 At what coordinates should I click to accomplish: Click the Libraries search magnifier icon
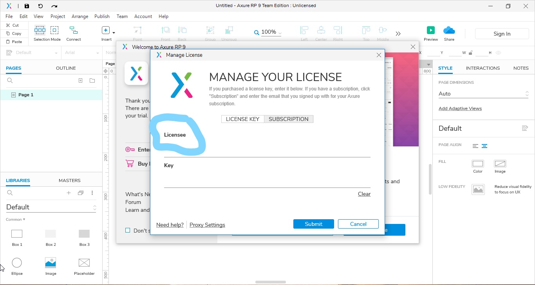point(10,193)
